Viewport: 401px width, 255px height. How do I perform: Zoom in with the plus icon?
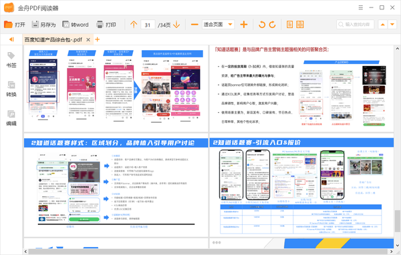point(244,25)
